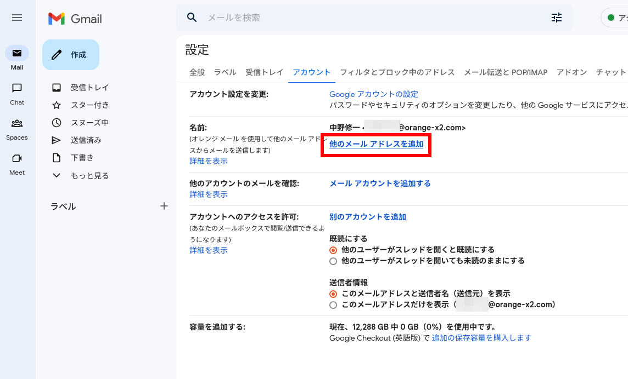Go to Spaces in the sidebar
The height and width of the screenshot is (379, 628).
coord(17,124)
